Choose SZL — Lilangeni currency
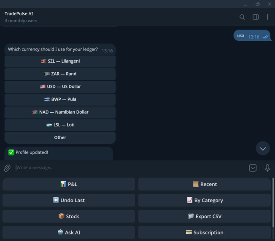 pos(60,61)
